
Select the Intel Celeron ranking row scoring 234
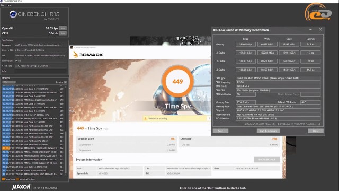click(33, 167)
